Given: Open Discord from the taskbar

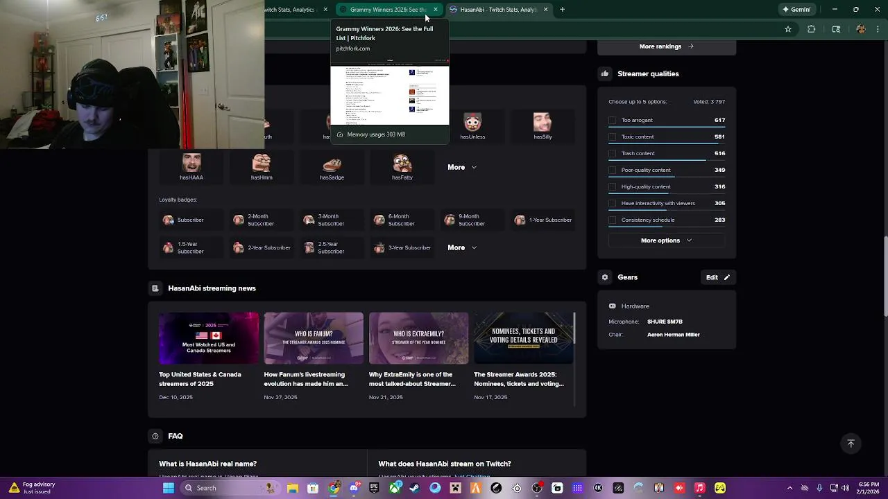Looking at the screenshot, I should 354,488.
